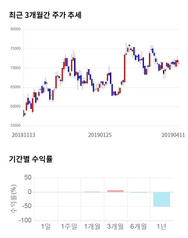Click the '6개월' period label

(x=138, y=227)
